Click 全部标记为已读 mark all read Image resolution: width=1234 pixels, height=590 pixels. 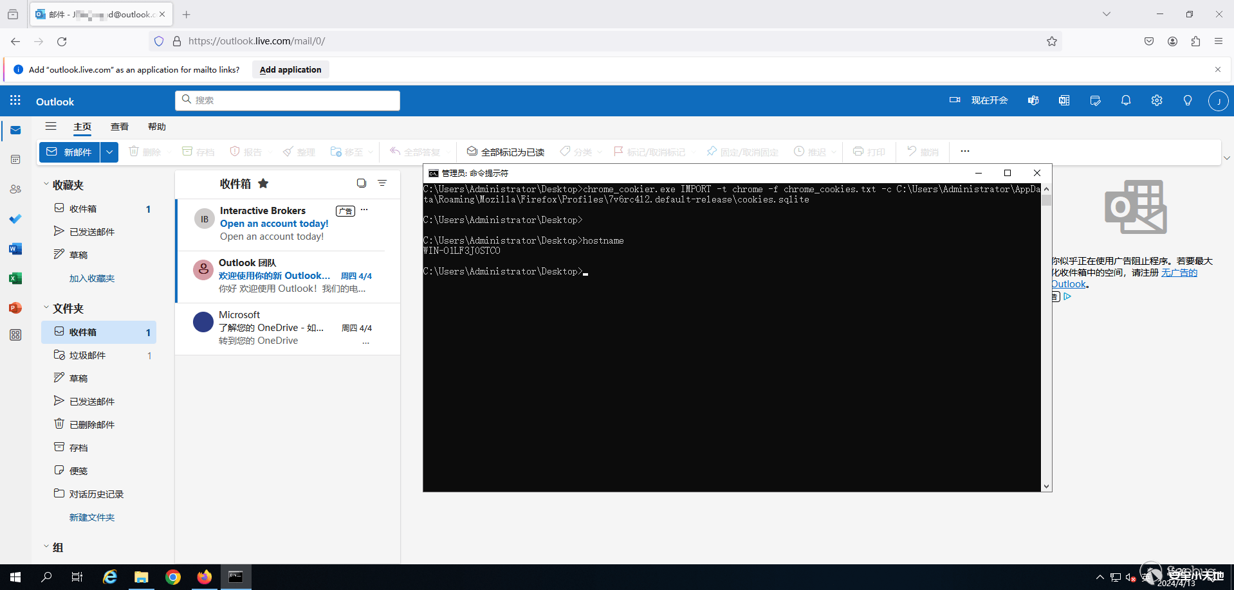click(x=506, y=152)
